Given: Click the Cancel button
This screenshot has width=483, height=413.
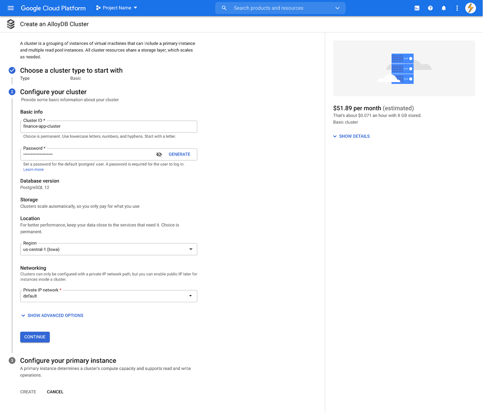Looking at the screenshot, I should pos(55,392).
